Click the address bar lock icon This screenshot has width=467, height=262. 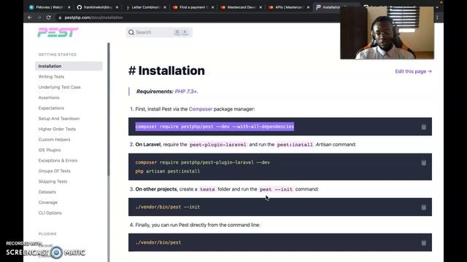coord(60,17)
